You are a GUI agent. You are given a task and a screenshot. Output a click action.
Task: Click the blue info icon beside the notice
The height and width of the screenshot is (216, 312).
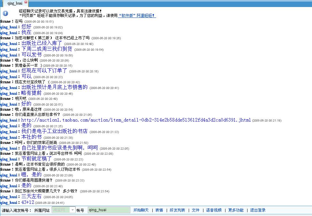tap(5, 13)
